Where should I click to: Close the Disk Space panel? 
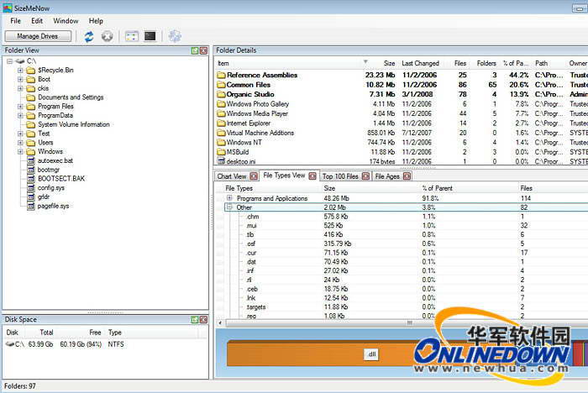pyautogui.click(x=203, y=319)
